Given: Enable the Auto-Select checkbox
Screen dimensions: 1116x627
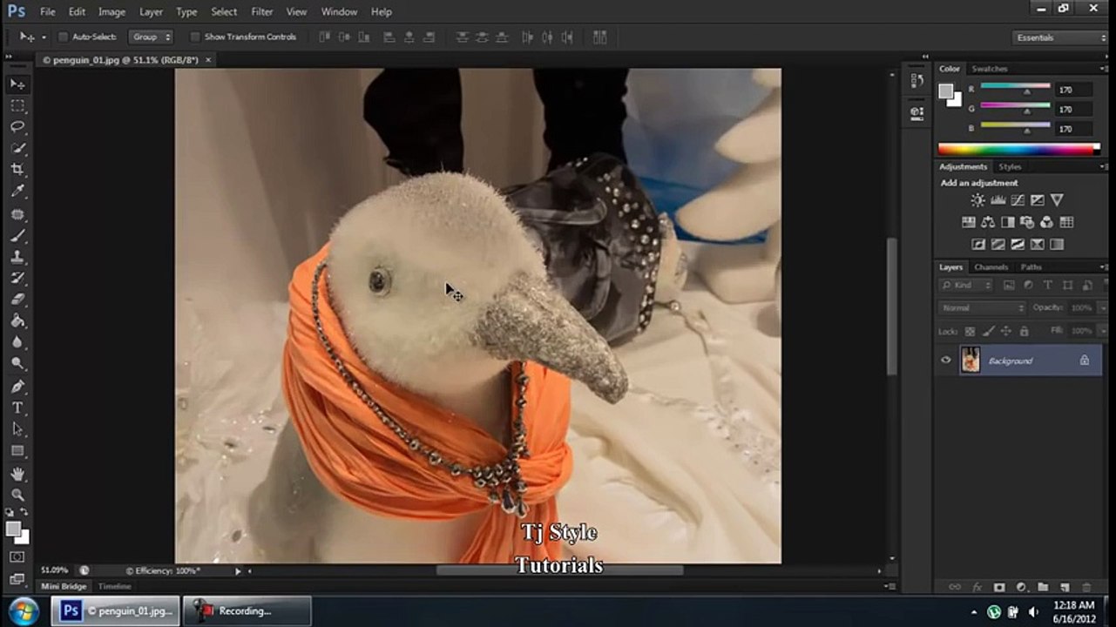Looking at the screenshot, I should [x=63, y=37].
